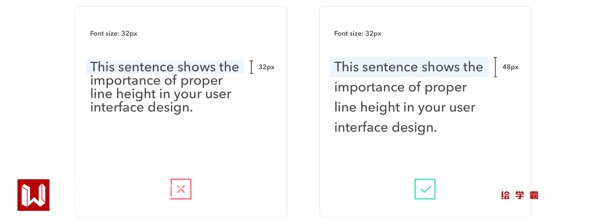Click the red "绘" watermark character
The height and width of the screenshot is (223, 606).
point(505,195)
